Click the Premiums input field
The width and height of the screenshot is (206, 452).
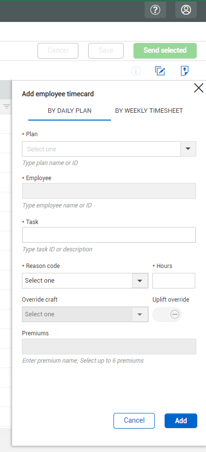tap(109, 347)
